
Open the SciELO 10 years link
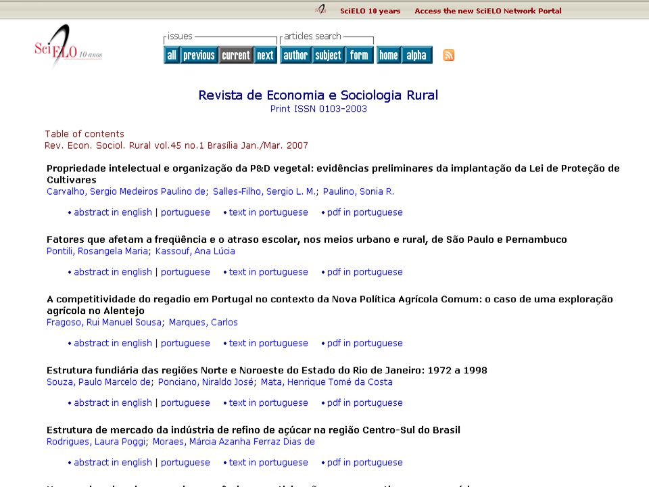370,11
